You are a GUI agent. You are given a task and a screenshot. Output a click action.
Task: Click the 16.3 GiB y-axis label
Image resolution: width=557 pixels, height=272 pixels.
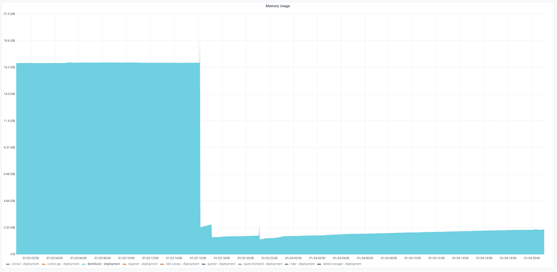click(9, 67)
